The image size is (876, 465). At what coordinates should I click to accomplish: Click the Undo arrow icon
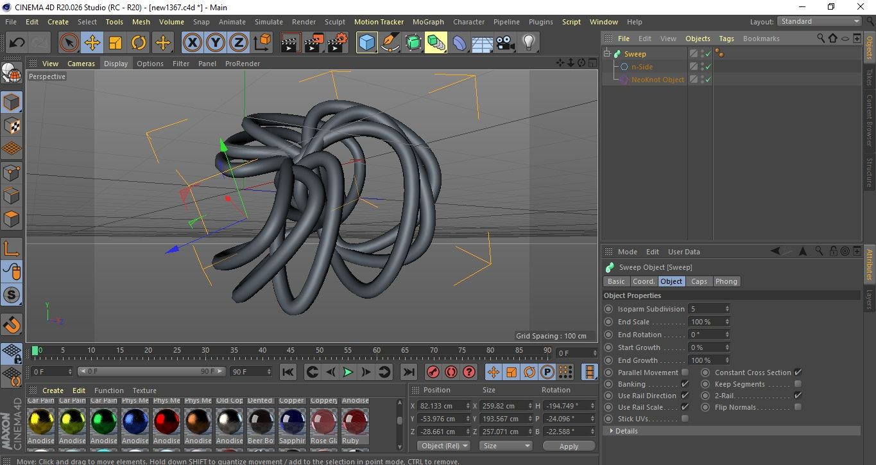click(17, 43)
